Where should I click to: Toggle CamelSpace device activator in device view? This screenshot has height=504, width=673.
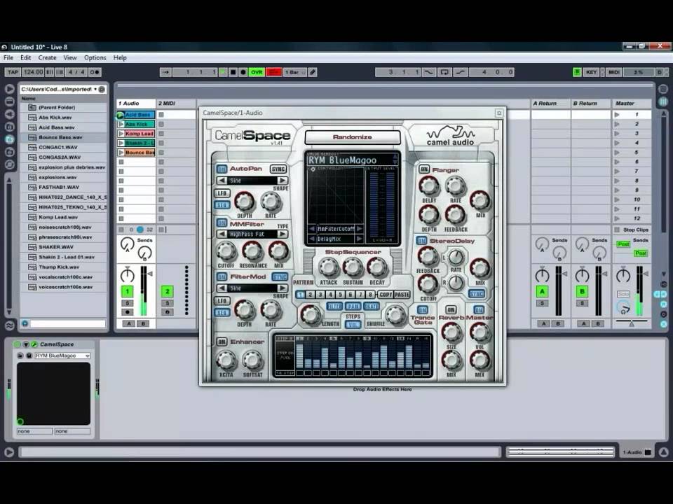pyautogui.click(x=17, y=344)
